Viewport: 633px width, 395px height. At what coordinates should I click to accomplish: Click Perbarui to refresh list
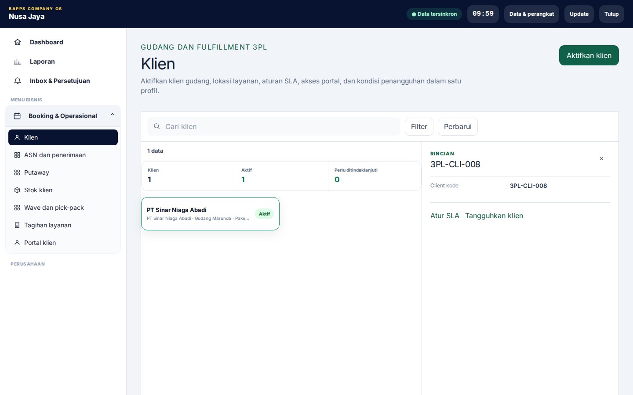pos(458,126)
